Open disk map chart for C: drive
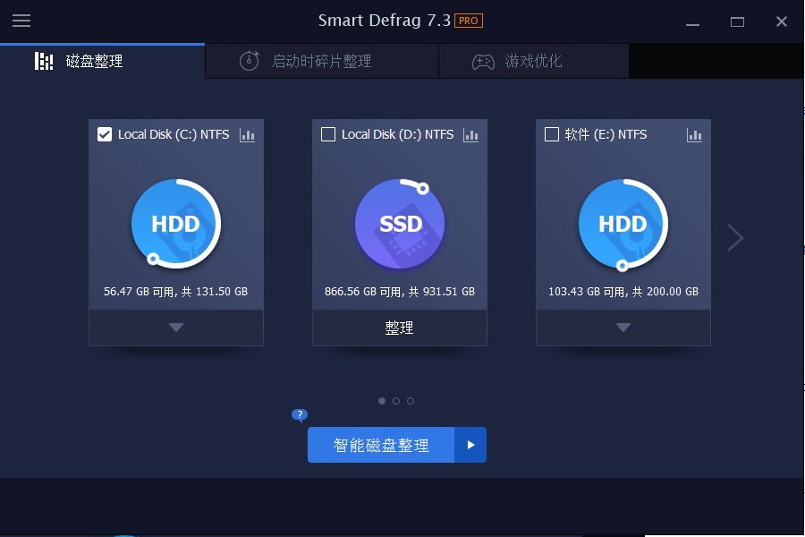This screenshot has width=805, height=537. click(x=247, y=135)
